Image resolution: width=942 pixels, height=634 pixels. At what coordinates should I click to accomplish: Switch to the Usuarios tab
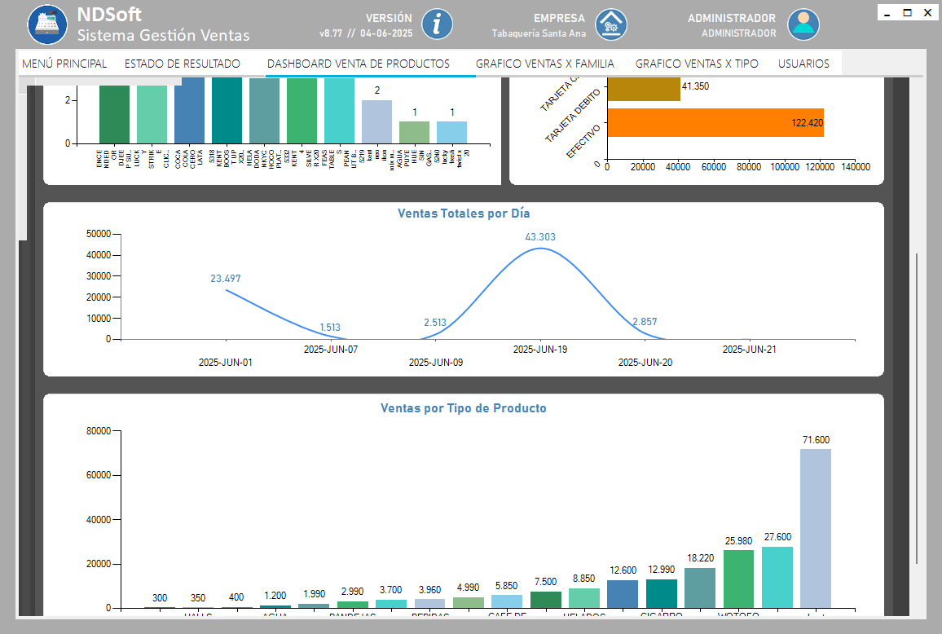(803, 64)
